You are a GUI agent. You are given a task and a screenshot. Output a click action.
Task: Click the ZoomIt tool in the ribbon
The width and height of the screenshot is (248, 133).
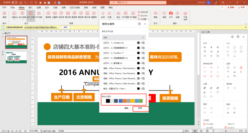point(143,16)
